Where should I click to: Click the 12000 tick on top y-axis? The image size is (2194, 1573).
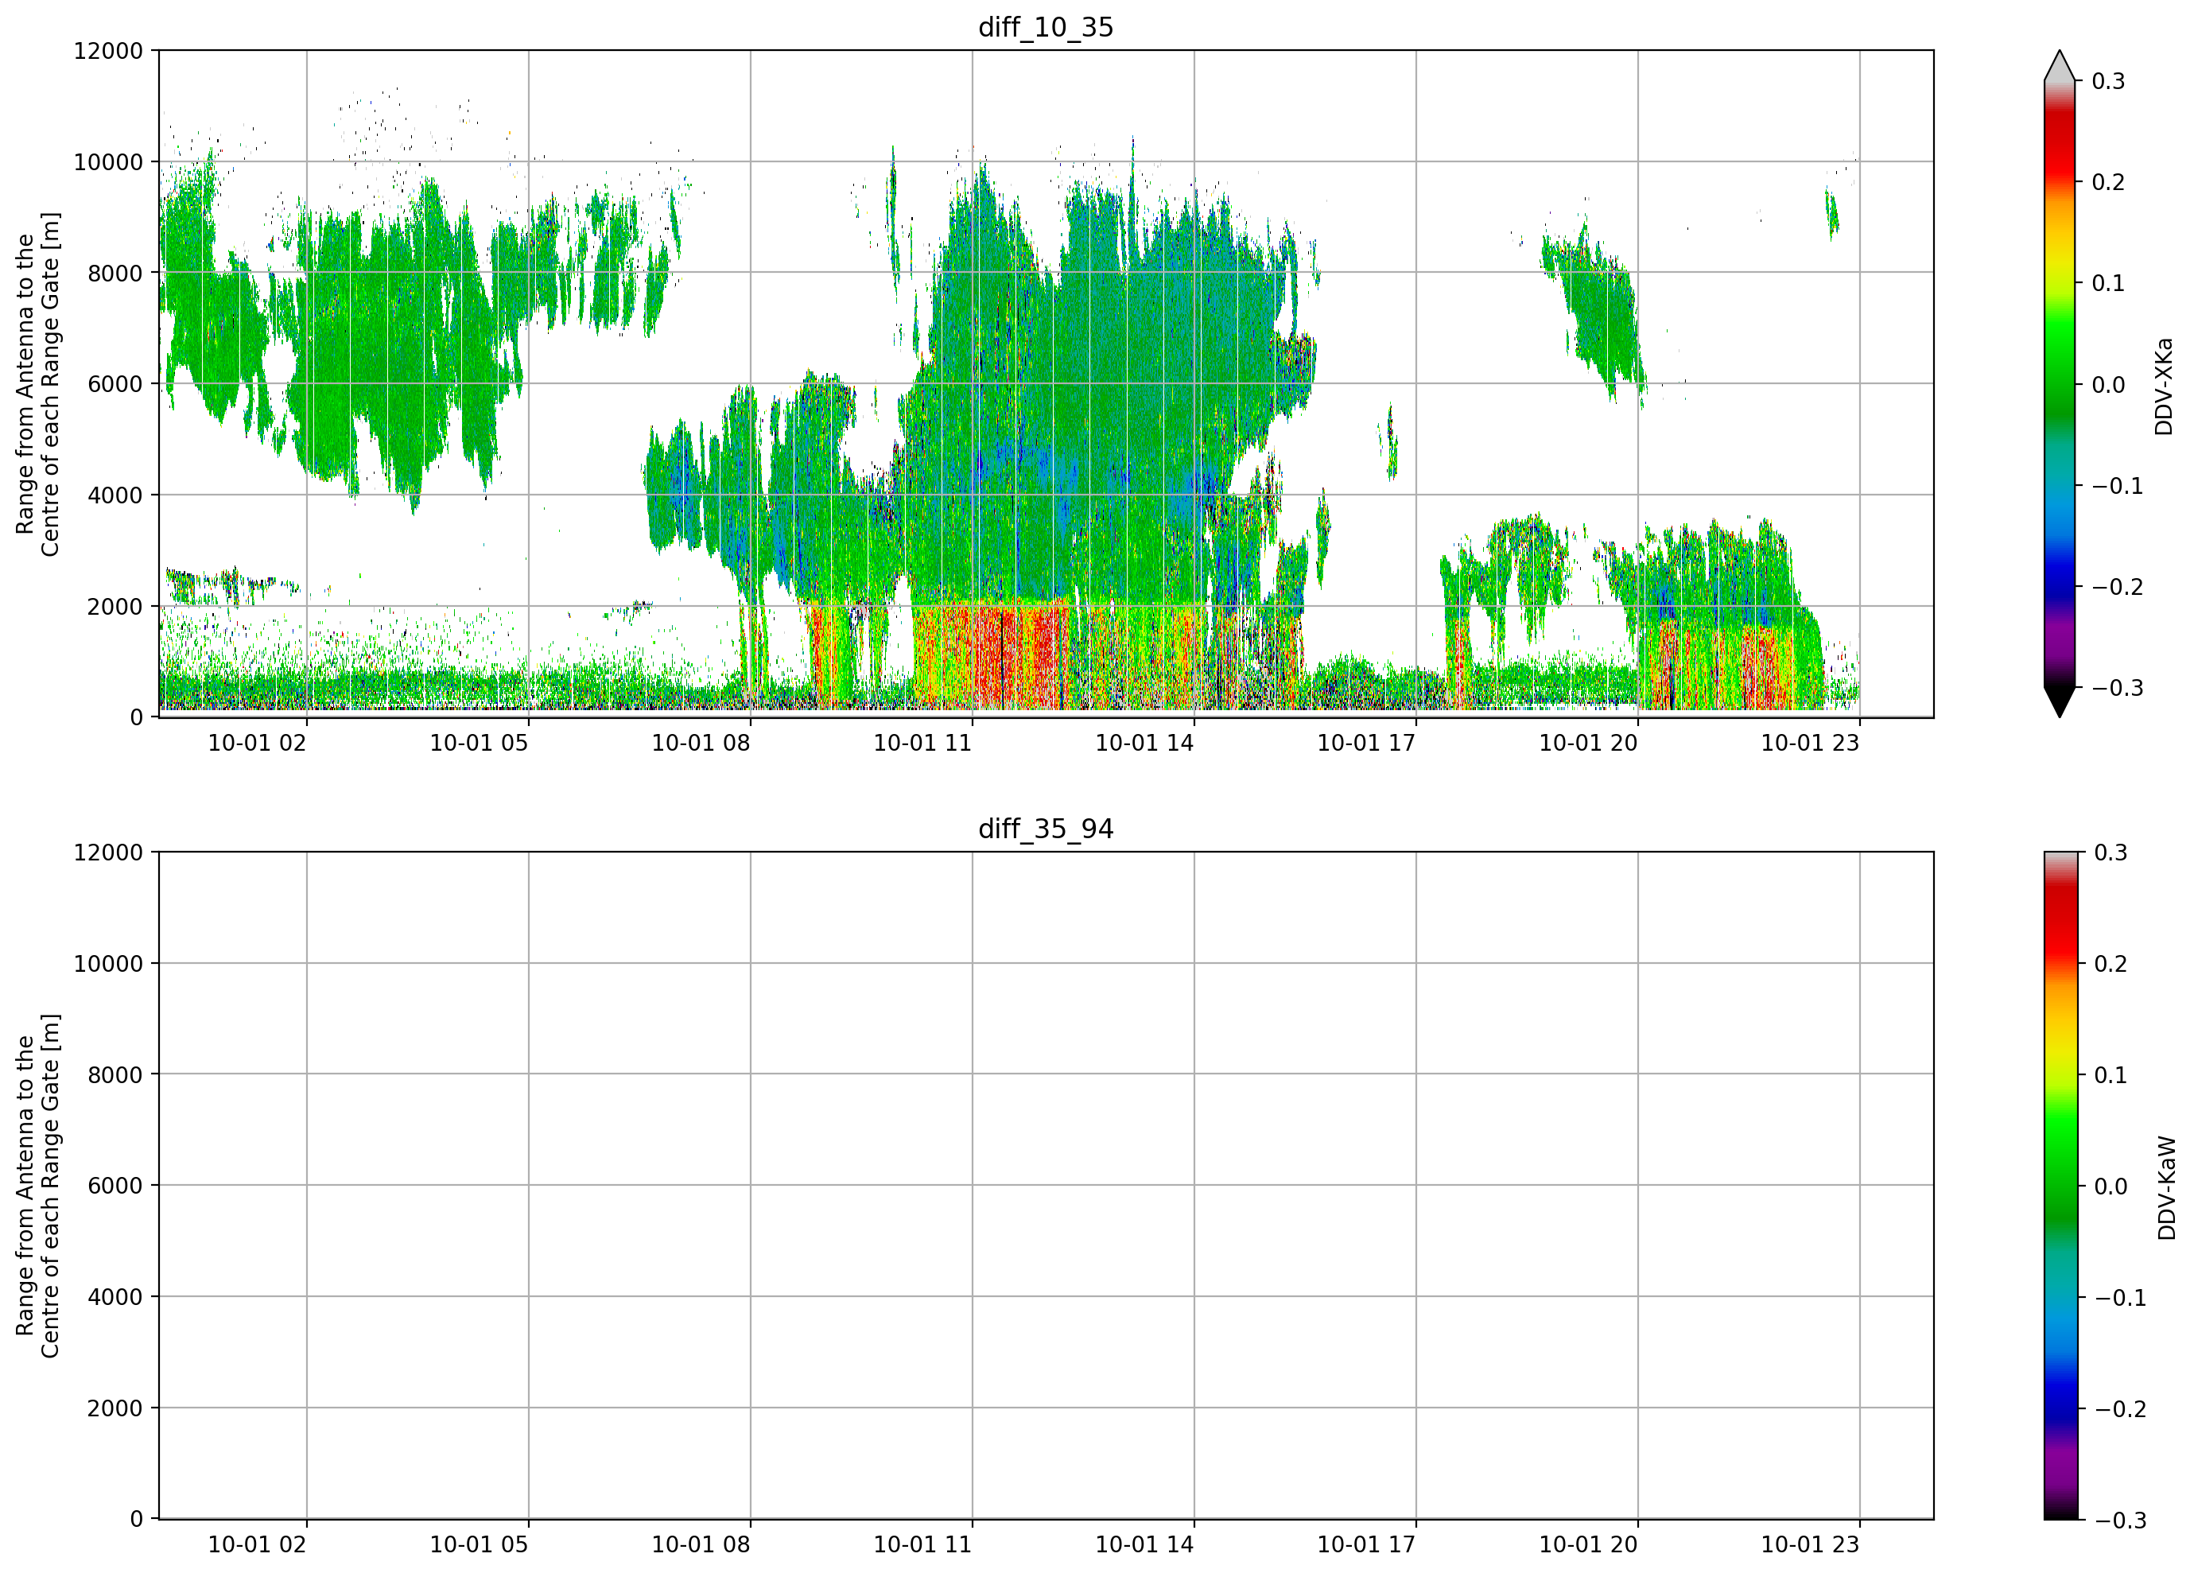click(108, 50)
